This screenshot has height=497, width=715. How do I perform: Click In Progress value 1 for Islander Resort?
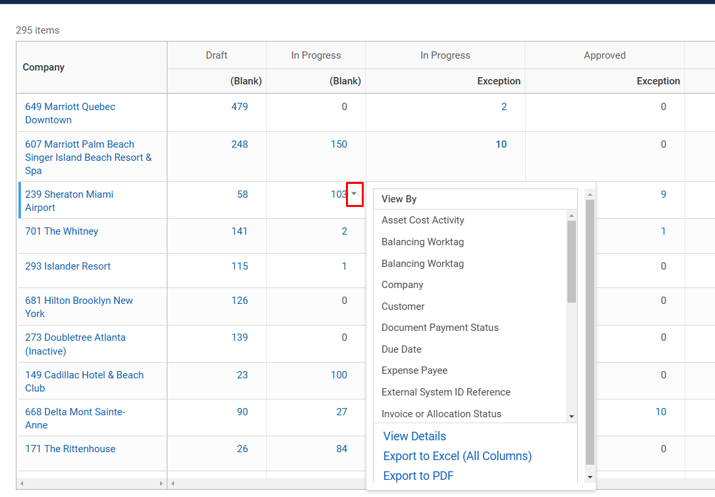[x=344, y=266]
